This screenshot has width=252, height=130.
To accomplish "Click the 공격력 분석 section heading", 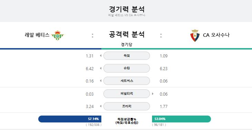I will click(127, 34).
